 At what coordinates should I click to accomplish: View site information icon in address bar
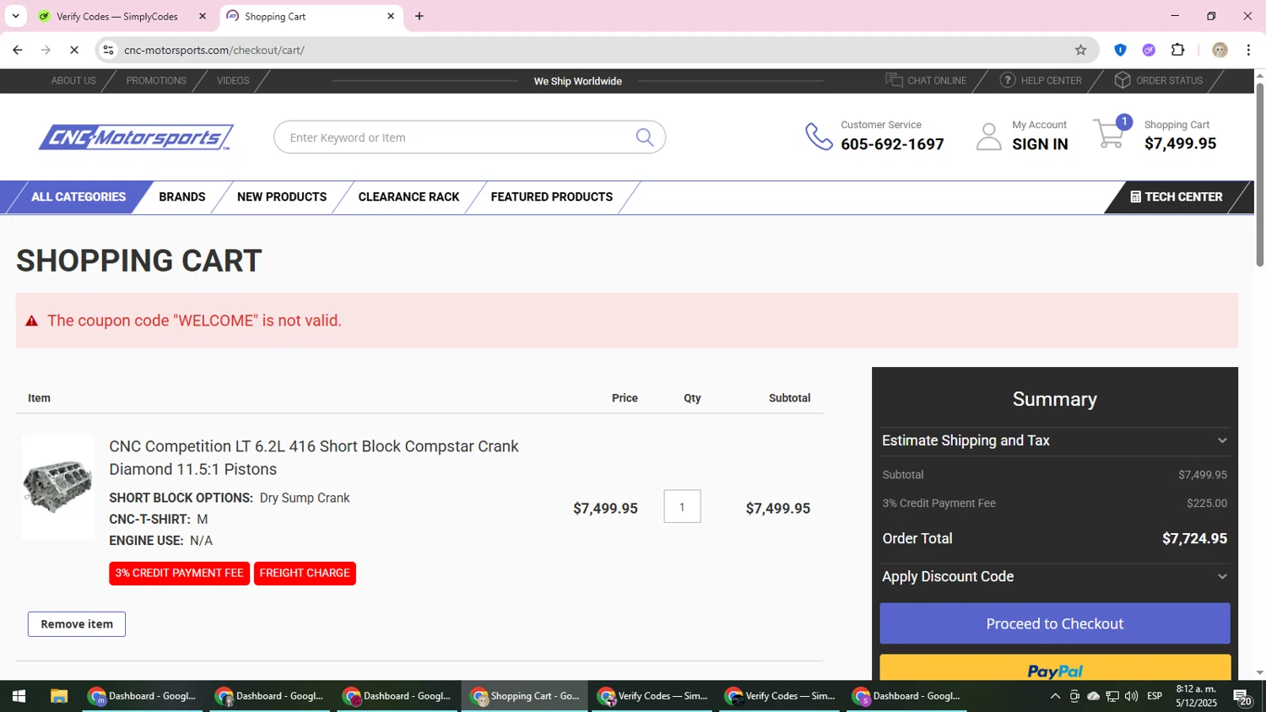(108, 50)
